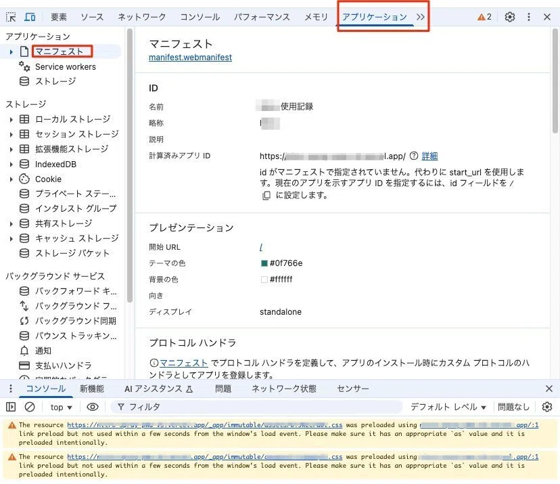Expand 拡張機能ストレージ tree arrow
Viewport: 560px width, 484px height.
coord(11,150)
